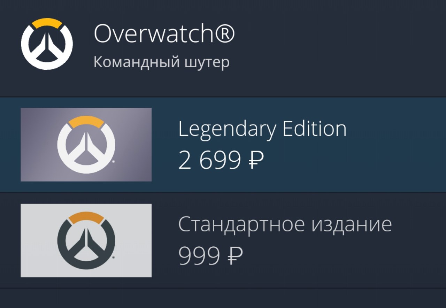Viewport: 446px width, 308px height.
Task: Select the Стандартное издание thumbnail image
Action: click(x=86, y=240)
